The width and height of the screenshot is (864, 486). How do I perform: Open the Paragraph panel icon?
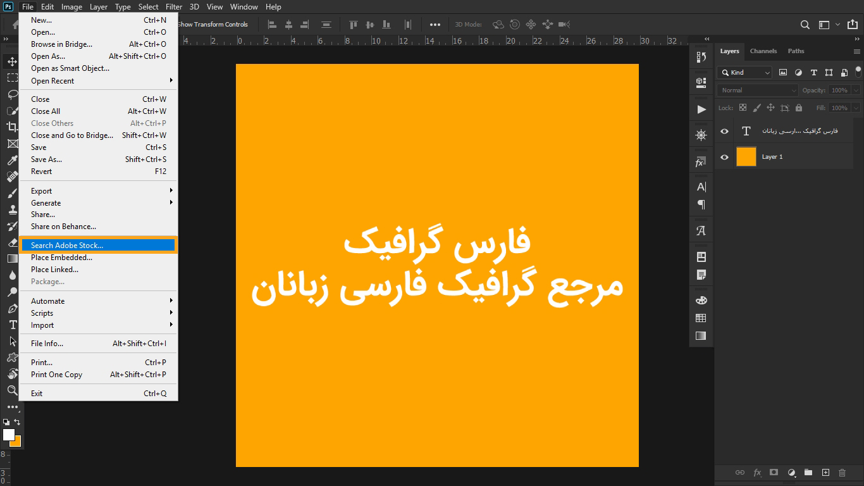[701, 204]
